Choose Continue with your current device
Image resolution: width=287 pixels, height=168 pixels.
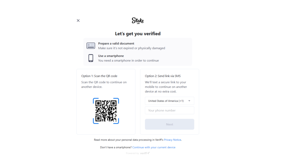154,147
